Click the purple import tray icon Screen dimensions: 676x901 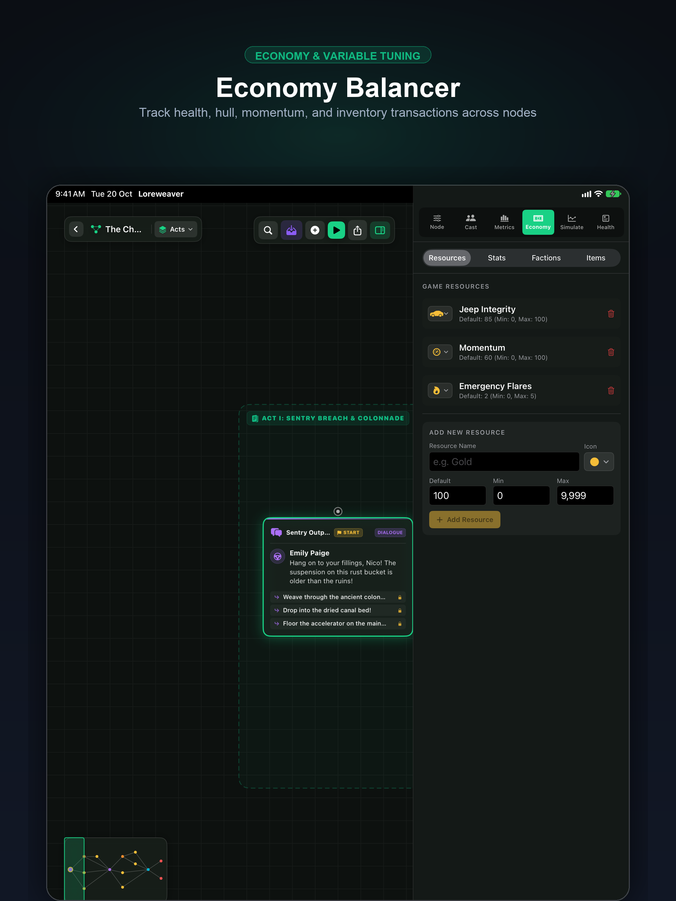(x=291, y=230)
